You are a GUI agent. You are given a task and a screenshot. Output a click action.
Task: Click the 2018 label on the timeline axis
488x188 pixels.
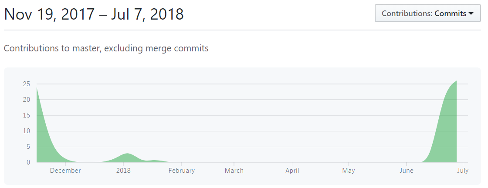(x=124, y=171)
